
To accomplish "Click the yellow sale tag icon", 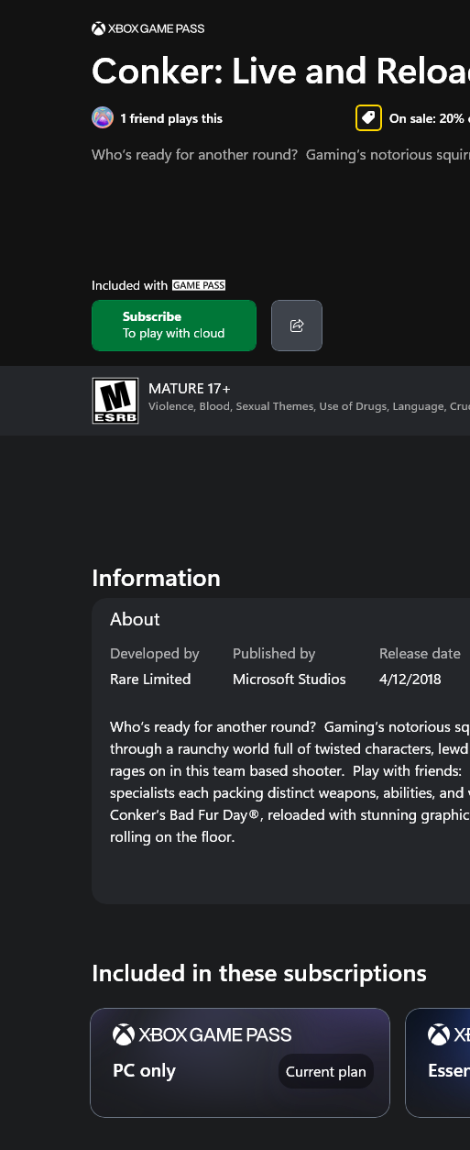I will [x=368, y=118].
